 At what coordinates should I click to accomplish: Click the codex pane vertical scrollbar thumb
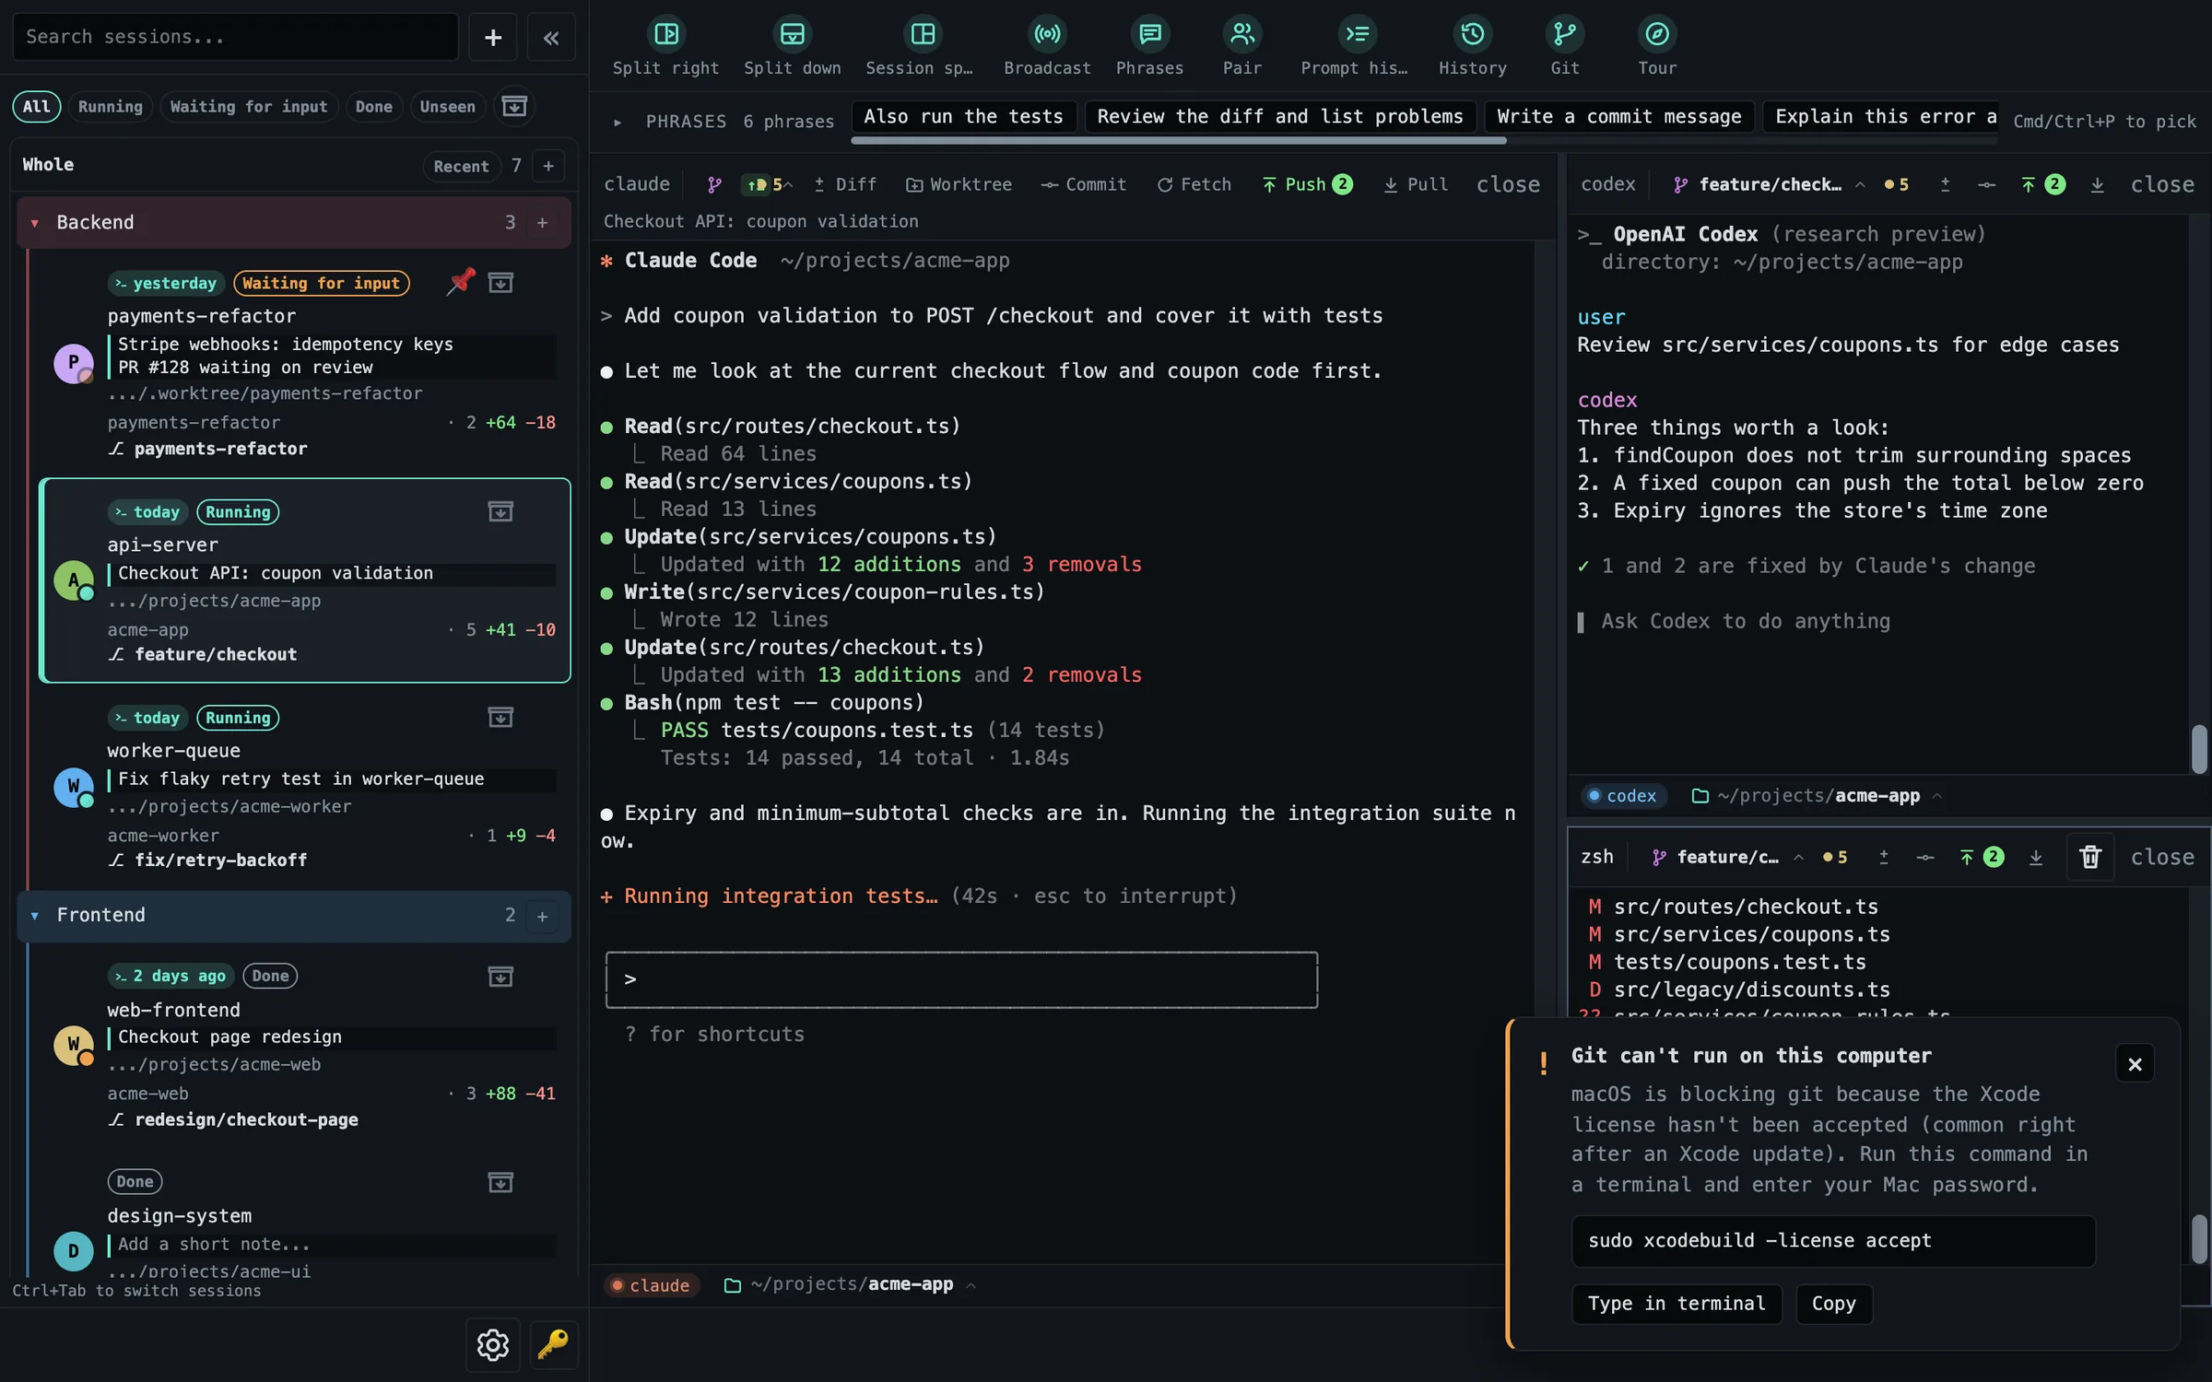pyautogui.click(x=2199, y=749)
